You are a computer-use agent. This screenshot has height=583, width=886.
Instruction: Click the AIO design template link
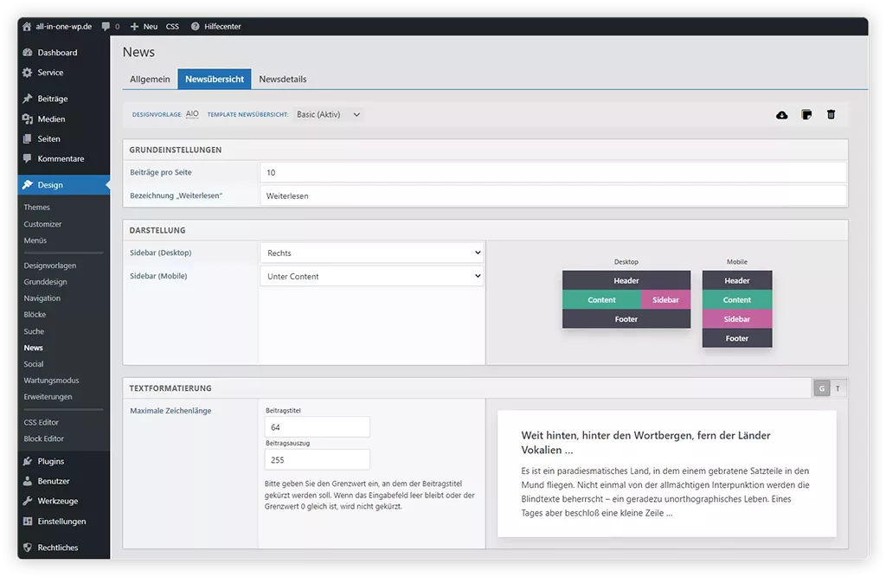[x=192, y=114]
